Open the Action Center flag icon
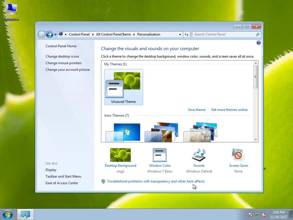The image size is (293, 220). tap(250, 215)
